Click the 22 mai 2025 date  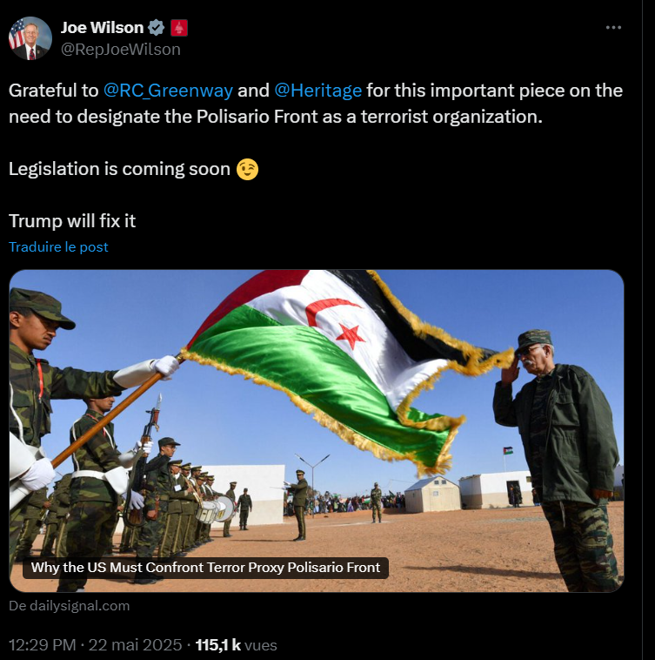(x=135, y=645)
